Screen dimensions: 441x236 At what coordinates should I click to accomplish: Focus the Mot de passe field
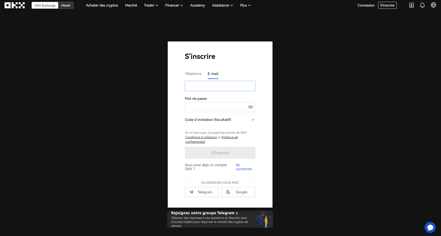[x=220, y=107]
